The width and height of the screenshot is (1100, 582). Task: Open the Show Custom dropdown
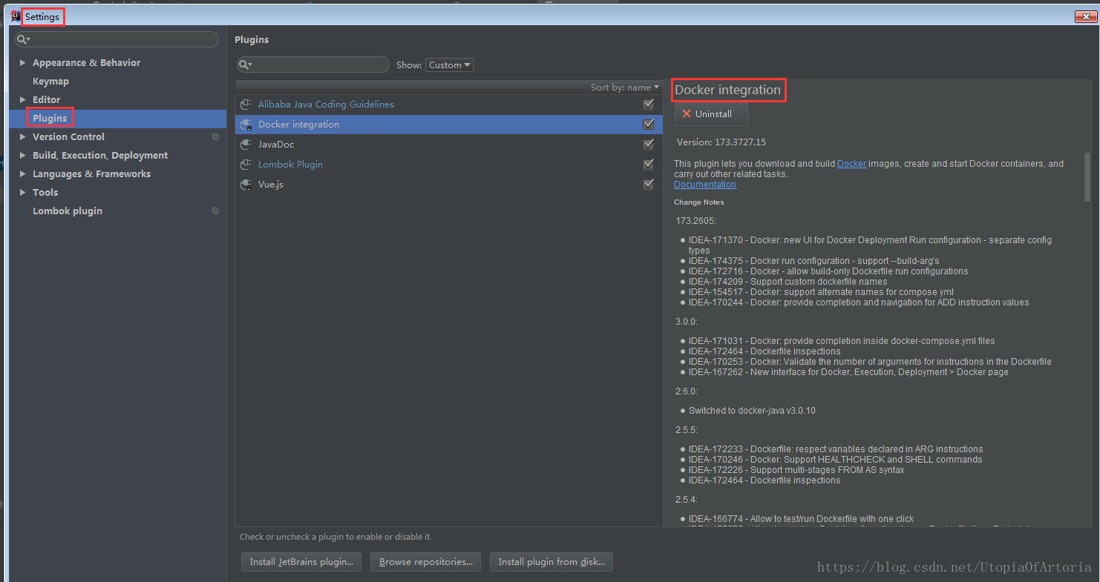click(x=450, y=65)
